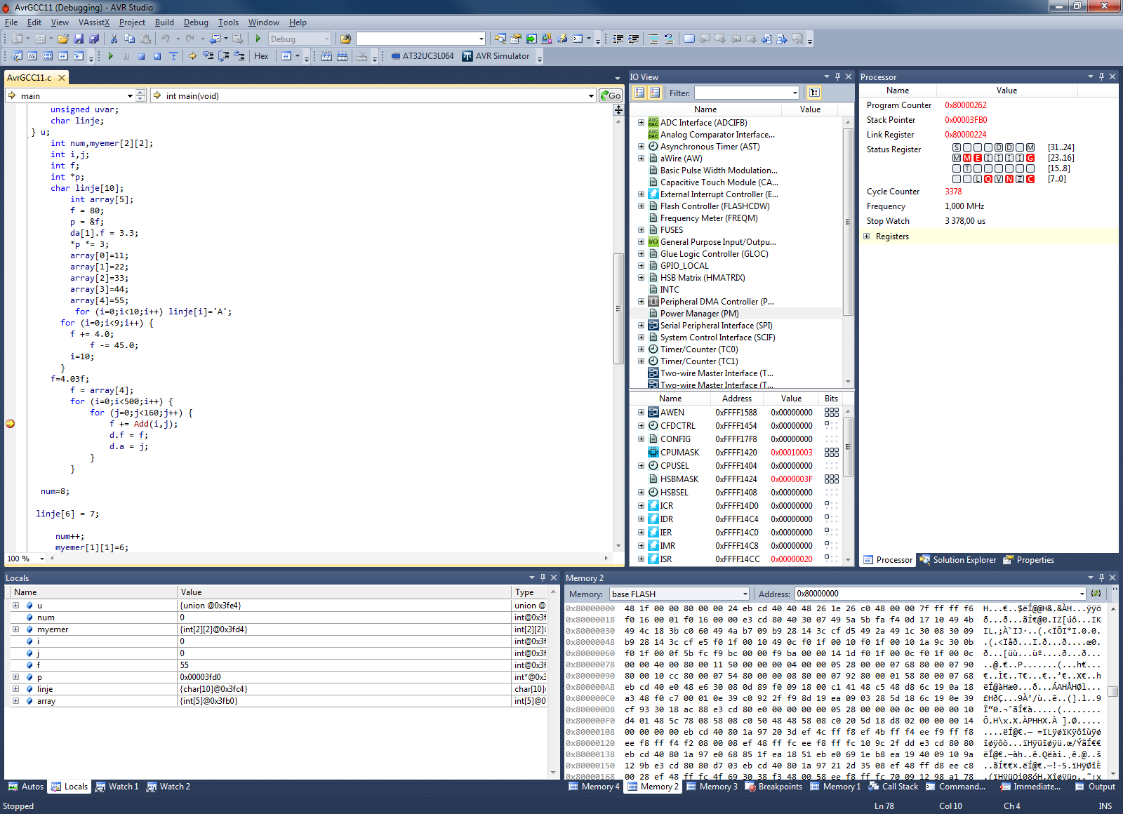Toggle the red G status bit

(x=1030, y=158)
